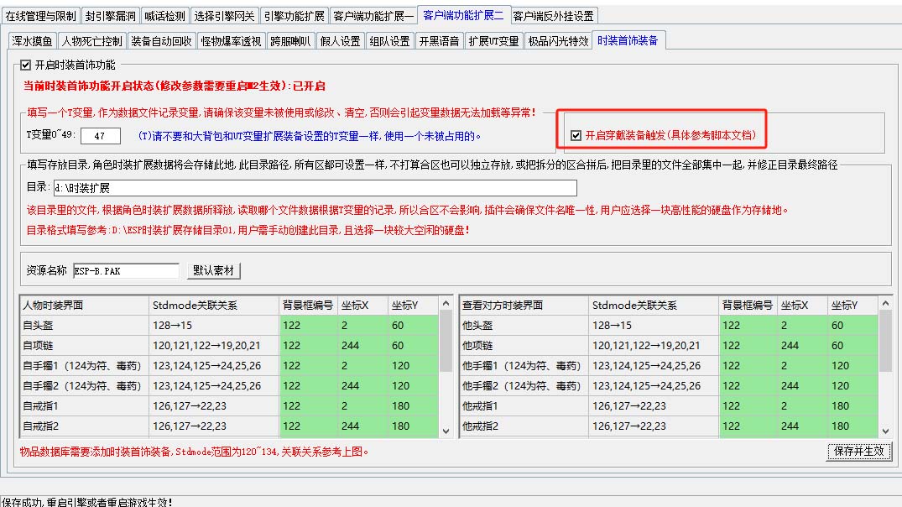Select the 自手镯1 row
Viewport: 902px width, 507px height.
[x=229, y=365]
